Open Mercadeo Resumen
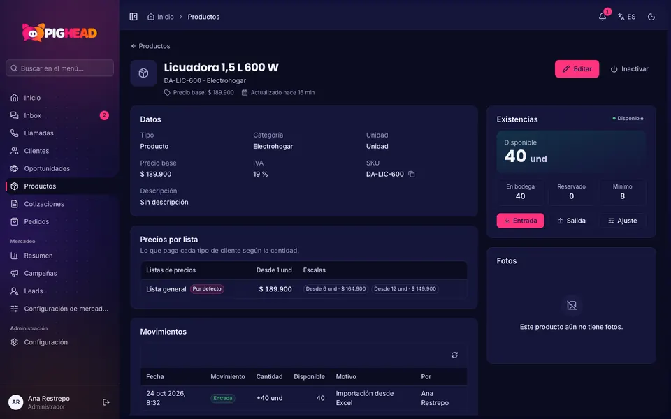This screenshot has height=419, width=671. coord(59,256)
